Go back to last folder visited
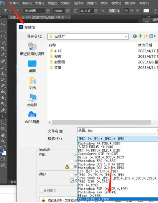Image resolution: width=158 pixels, height=203 pixels. pos(135,36)
